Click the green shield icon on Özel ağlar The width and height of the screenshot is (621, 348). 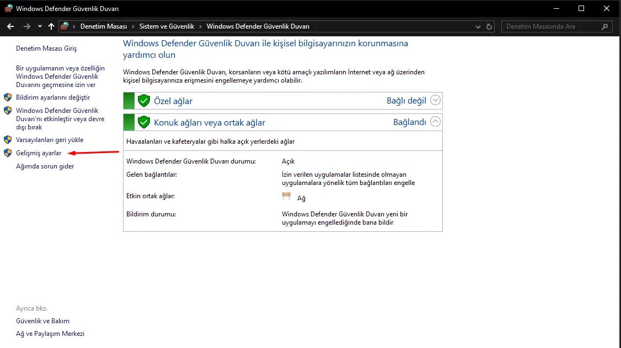click(x=144, y=101)
